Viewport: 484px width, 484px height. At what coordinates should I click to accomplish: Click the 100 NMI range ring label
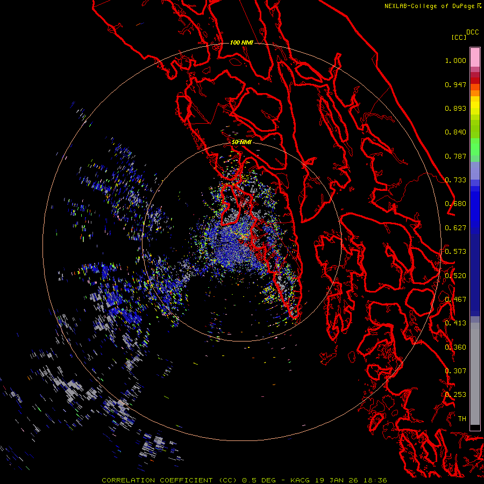[x=241, y=42]
